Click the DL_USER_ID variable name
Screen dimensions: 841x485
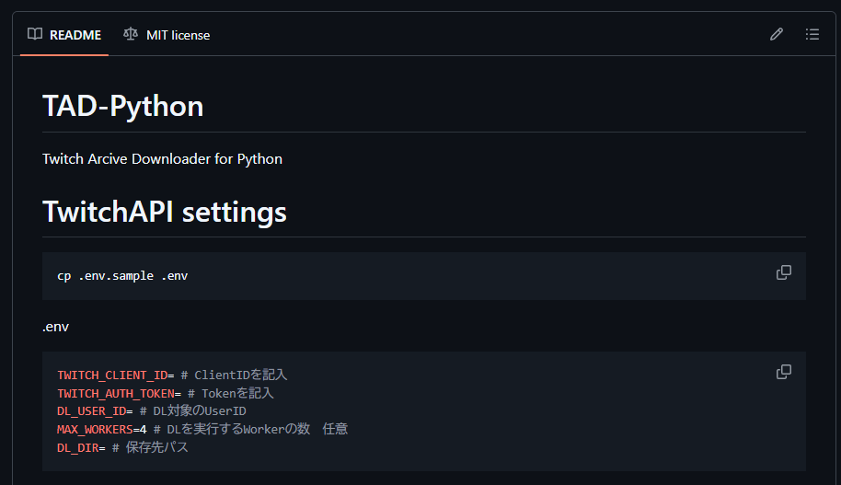(91, 411)
